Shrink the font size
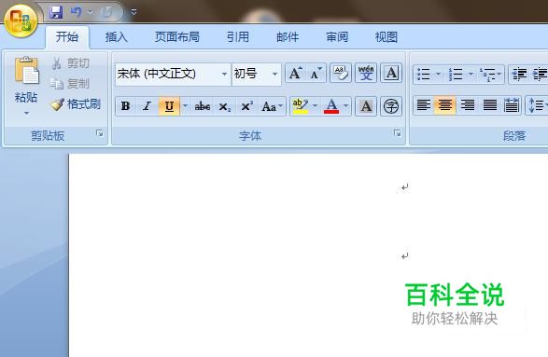Image resolution: width=548 pixels, height=357 pixels. 316,74
